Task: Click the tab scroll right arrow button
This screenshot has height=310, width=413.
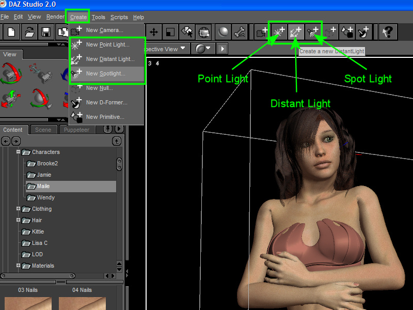Action: pyautogui.click(x=119, y=129)
